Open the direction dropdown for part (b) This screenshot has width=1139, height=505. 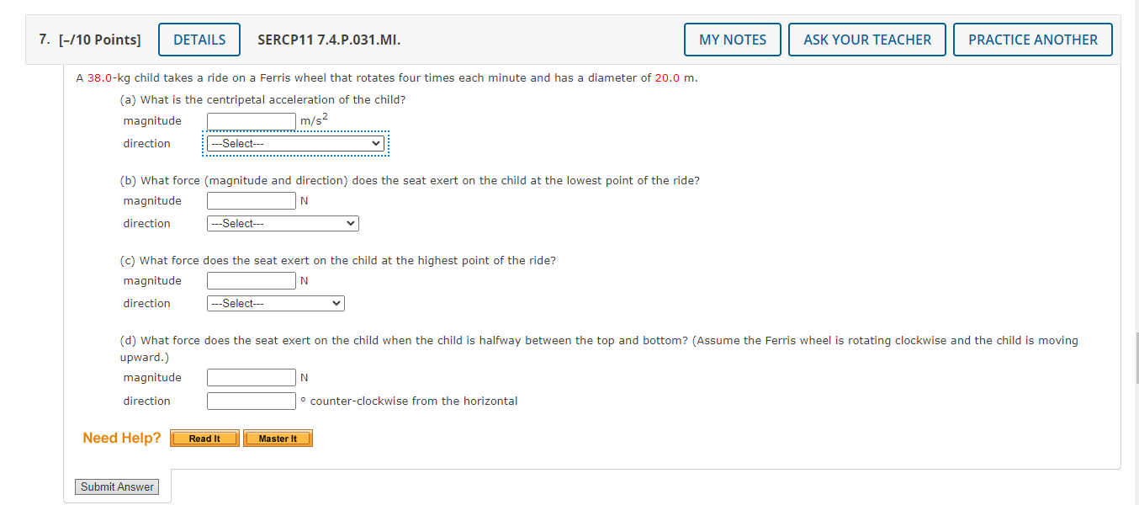pyautogui.click(x=282, y=223)
